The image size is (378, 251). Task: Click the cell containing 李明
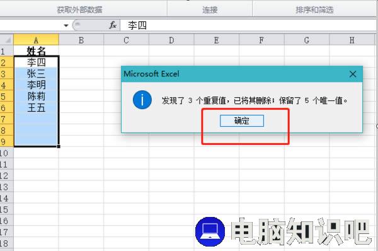pos(36,85)
